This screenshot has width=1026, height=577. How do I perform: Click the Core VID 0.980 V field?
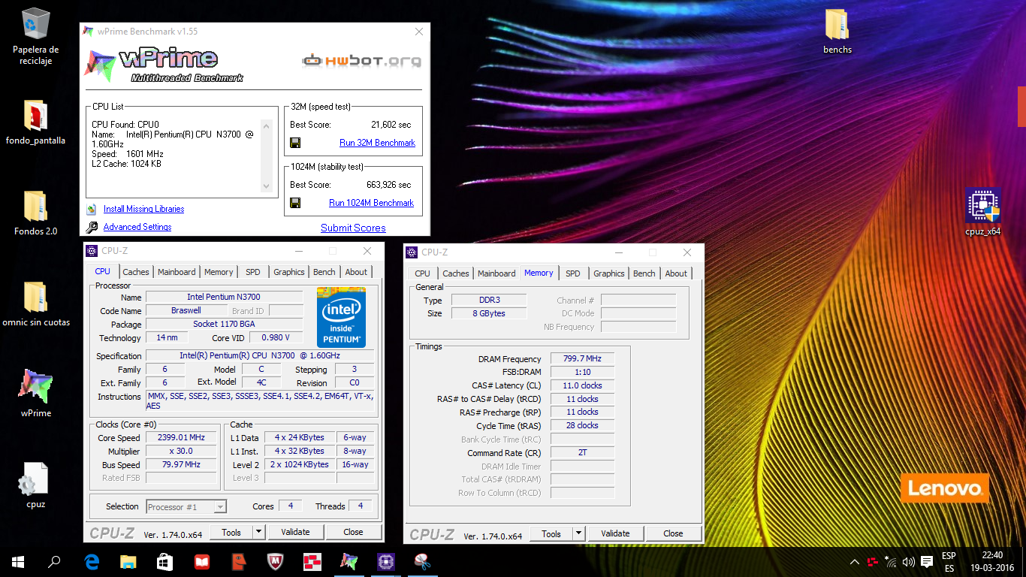(x=276, y=337)
